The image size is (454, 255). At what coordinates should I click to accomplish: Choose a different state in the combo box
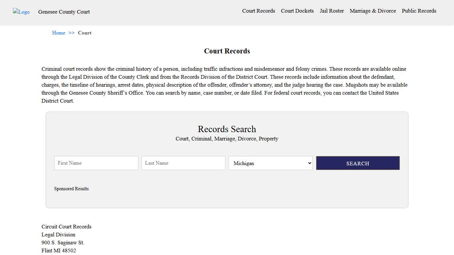(x=270, y=163)
